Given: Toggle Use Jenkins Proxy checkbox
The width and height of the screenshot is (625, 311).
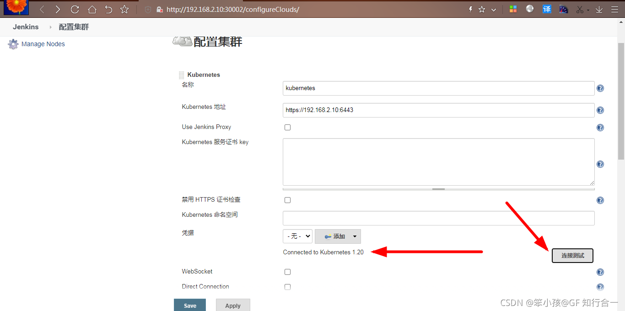Looking at the screenshot, I should (287, 127).
